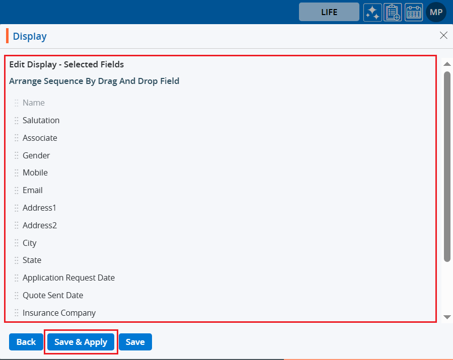Click the Save & Apply button
This screenshot has width=453, height=360.
tap(81, 342)
